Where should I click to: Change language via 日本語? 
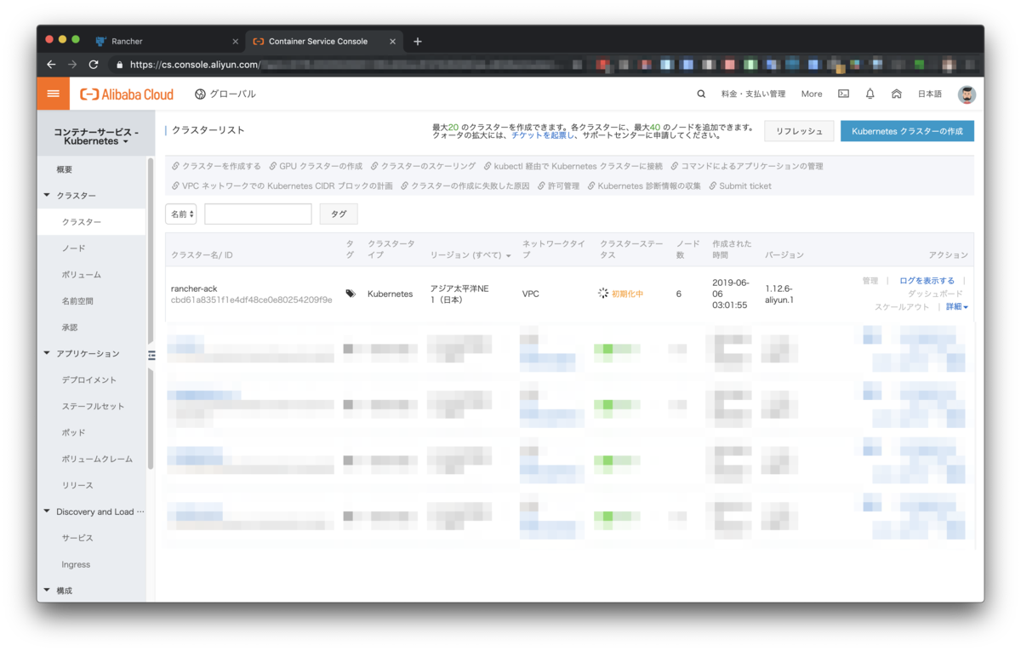(x=929, y=94)
